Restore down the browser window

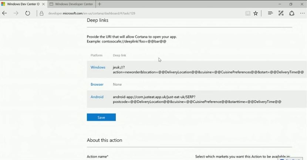pos(291,4)
